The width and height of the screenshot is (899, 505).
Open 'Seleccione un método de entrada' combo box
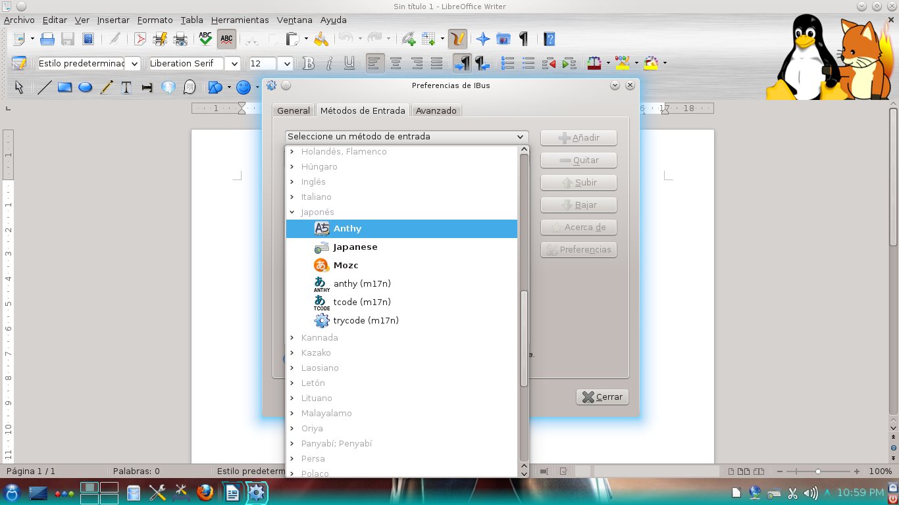pyautogui.click(x=407, y=137)
